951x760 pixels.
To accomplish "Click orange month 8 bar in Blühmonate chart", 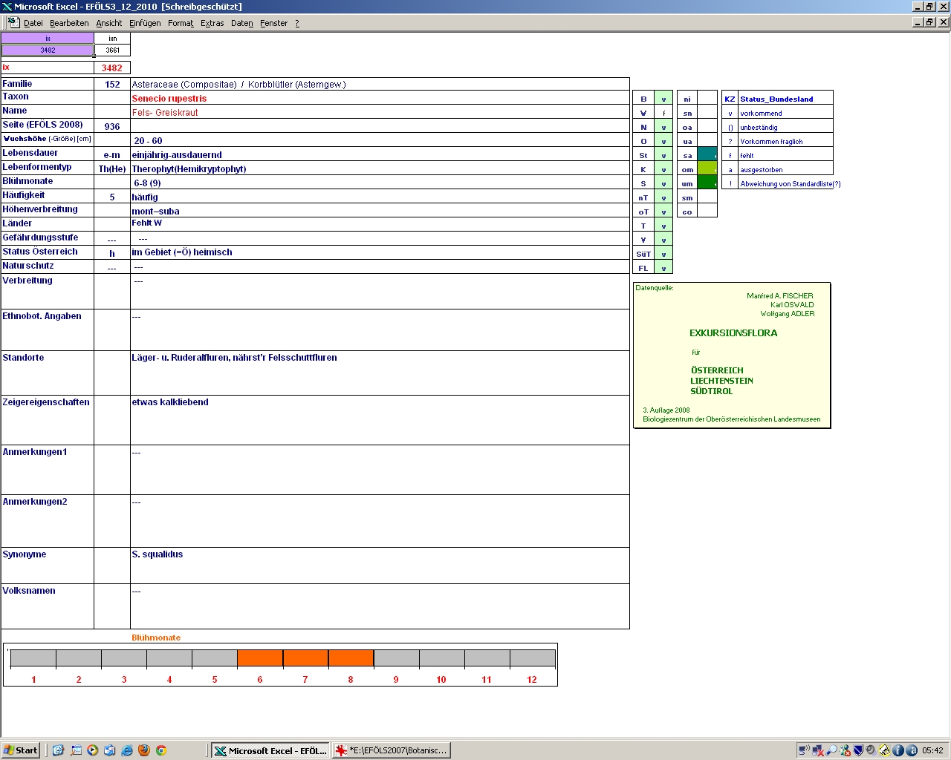I will tap(351, 658).
